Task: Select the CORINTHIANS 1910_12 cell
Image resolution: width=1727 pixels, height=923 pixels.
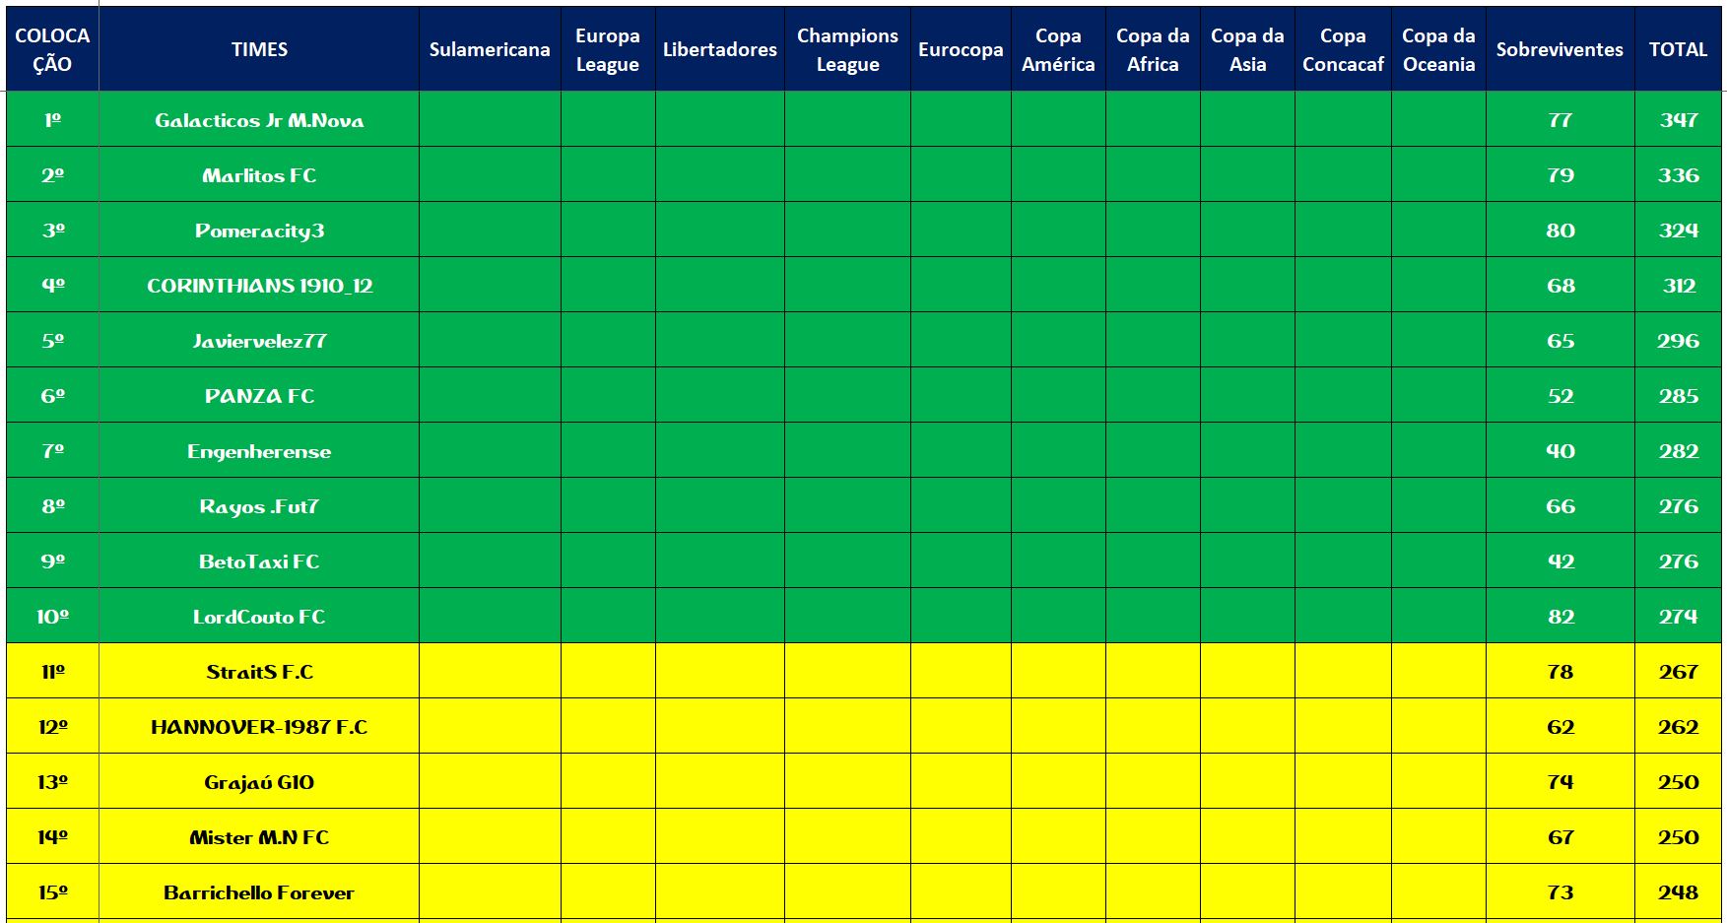Action: click(x=259, y=286)
